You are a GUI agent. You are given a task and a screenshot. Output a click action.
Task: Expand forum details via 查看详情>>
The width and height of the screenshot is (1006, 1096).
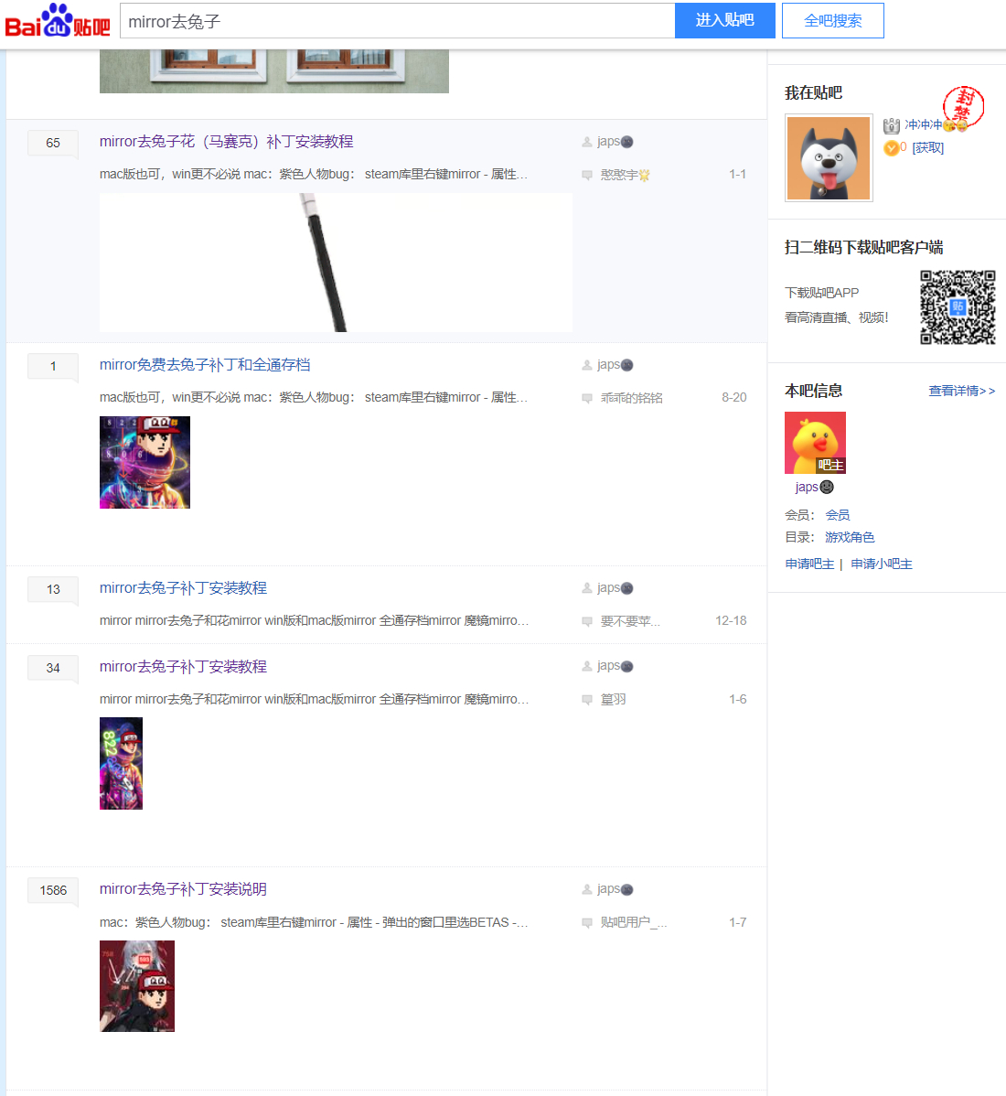pos(961,391)
